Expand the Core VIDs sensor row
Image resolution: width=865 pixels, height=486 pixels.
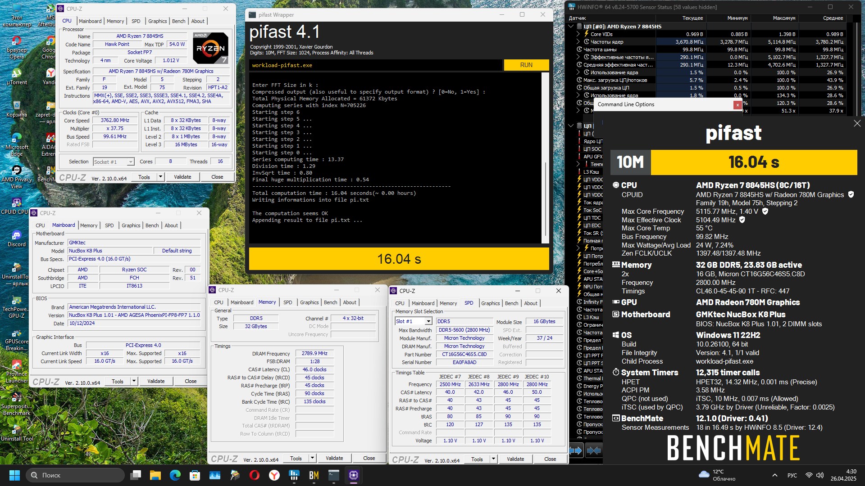578,34
